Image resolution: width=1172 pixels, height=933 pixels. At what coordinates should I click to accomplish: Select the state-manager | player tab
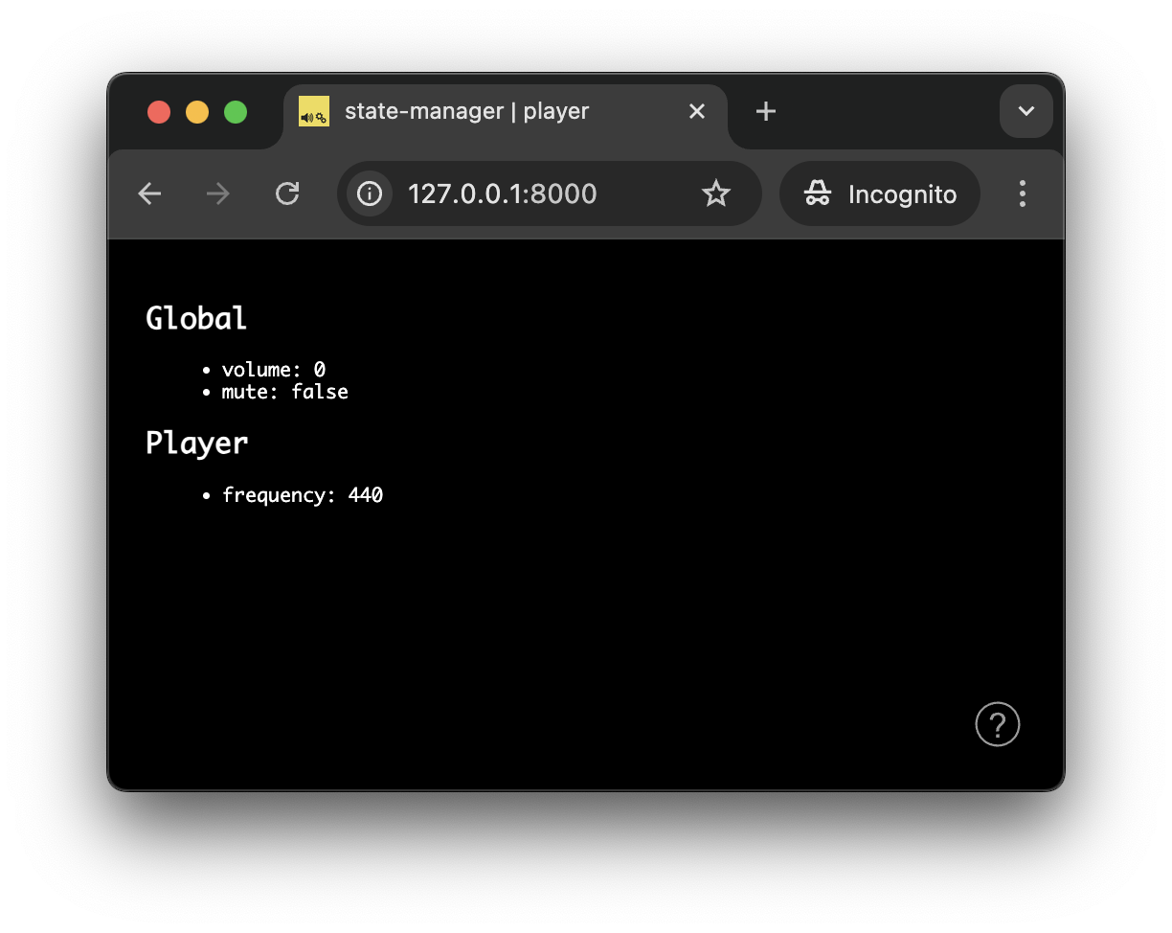tap(467, 111)
